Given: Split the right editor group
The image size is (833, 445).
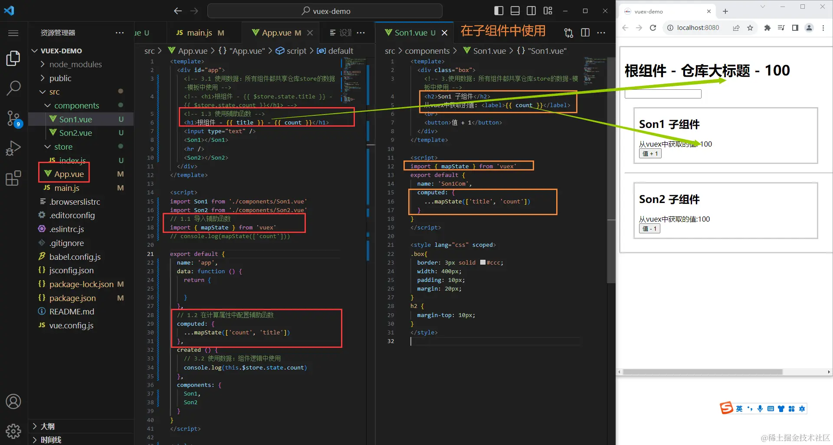Looking at the screenshot, I should tap(585, 33).
